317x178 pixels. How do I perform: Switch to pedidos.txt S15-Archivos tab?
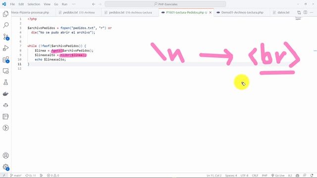(x=79, y=12)
